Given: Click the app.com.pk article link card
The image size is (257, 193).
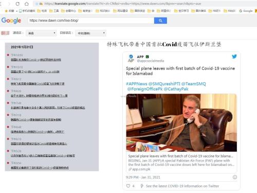Looking at the screenshot, I should click(181, 162).
